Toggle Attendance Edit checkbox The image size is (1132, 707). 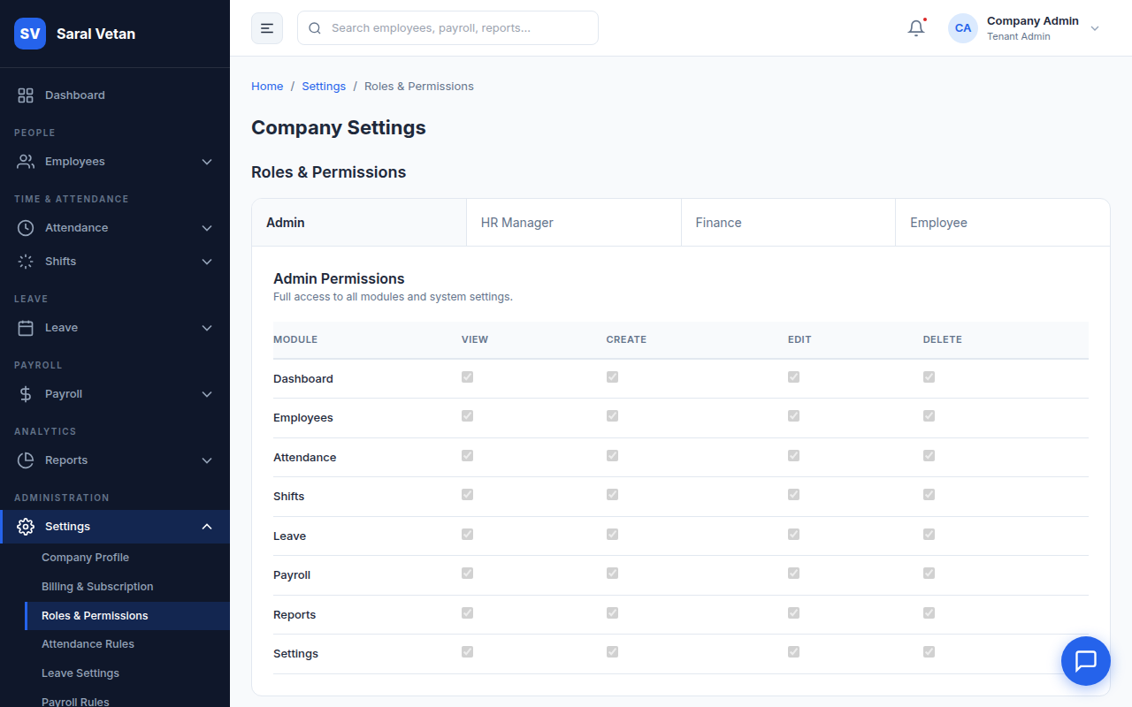pyautogui.click(x=793, y=456)
